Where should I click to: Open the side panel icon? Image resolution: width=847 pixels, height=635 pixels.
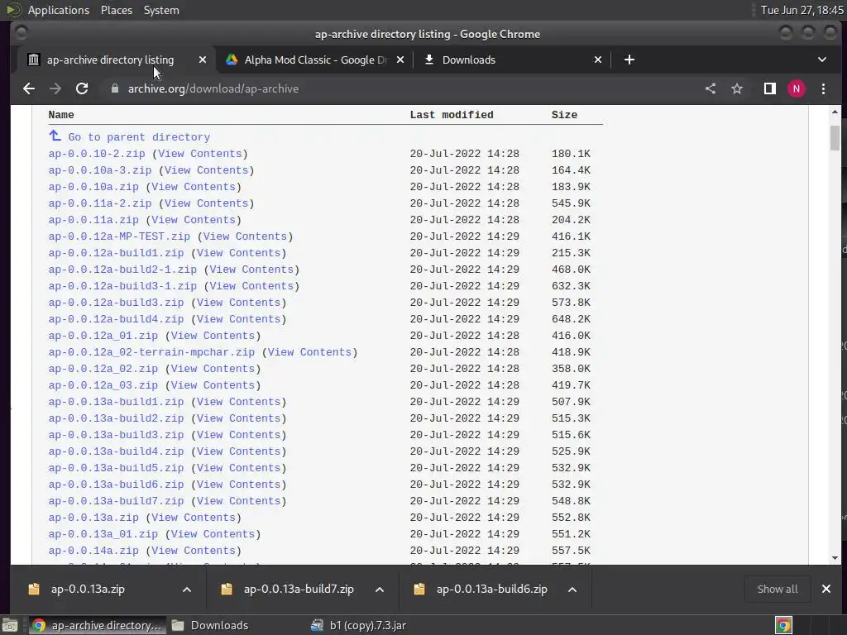tap(770, 88)
